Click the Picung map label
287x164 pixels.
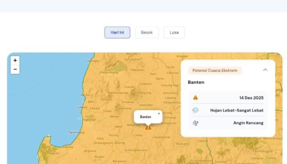click(x=114, y=135)
